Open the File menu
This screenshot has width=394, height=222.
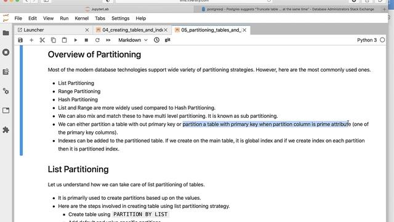tap(18, 18)
